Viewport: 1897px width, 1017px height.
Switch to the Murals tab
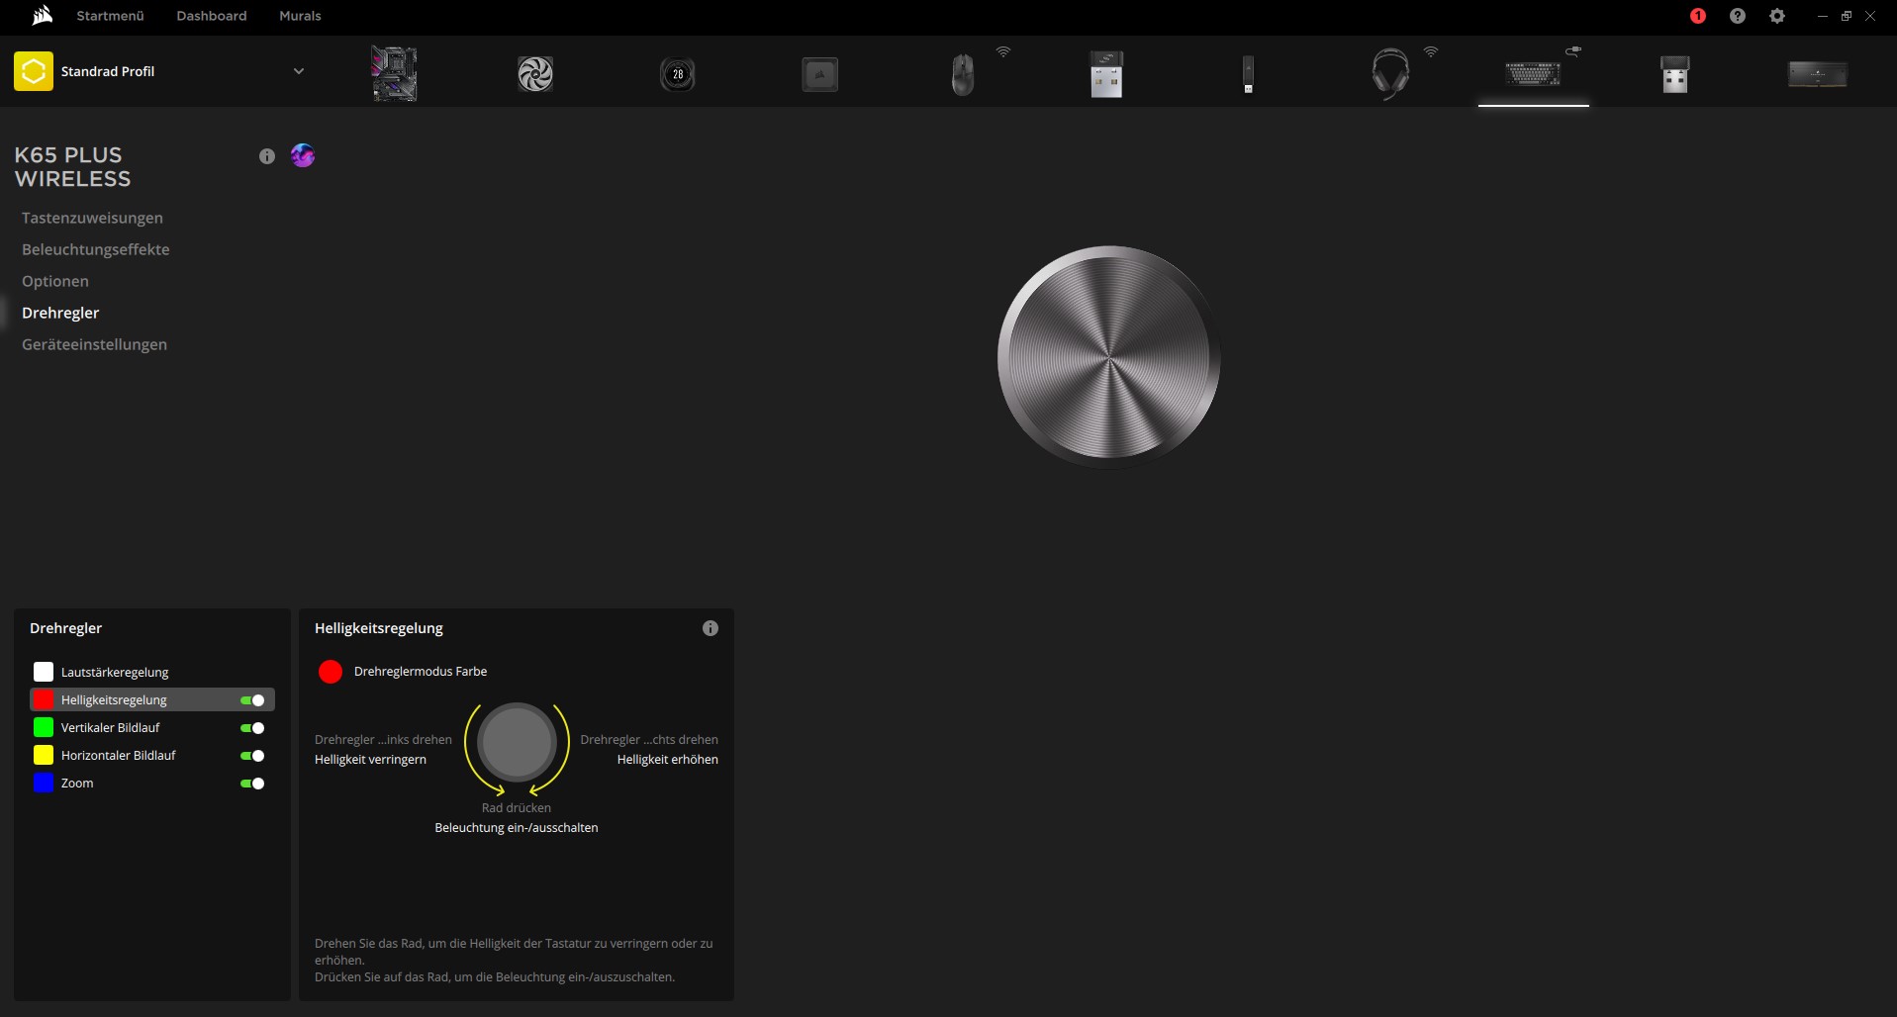point(300,16)
